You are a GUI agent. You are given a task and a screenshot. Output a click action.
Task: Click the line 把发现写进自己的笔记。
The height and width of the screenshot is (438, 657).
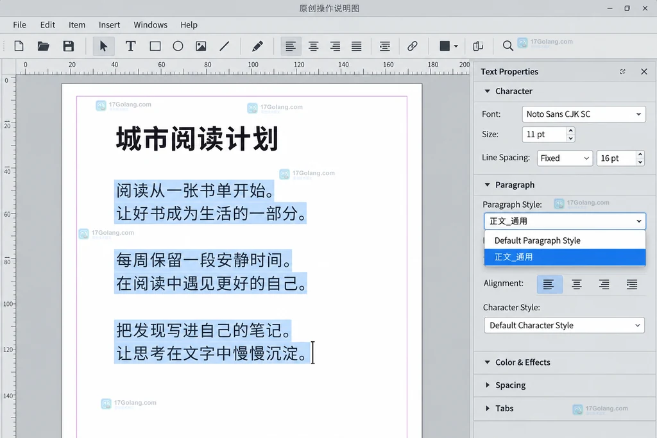point(203,330)
